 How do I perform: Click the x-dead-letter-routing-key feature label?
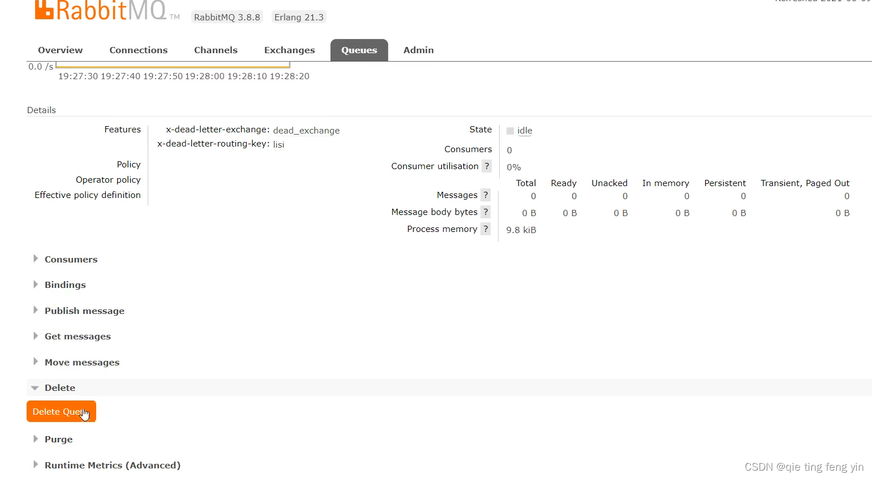point(213,144)
